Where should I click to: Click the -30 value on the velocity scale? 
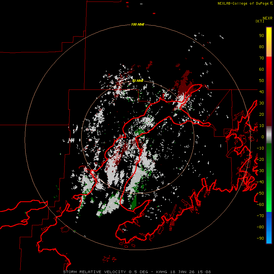[260, 171]
